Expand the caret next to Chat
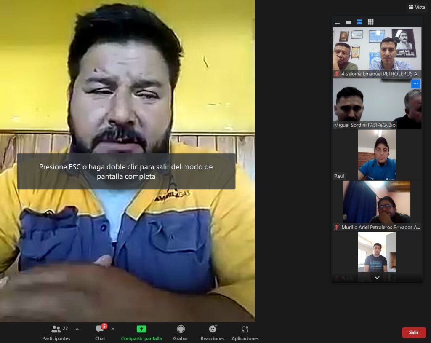This screenshot has width=431, height=343. [x=113, y=329]
